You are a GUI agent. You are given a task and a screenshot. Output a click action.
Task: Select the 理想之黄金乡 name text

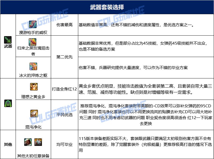[33, 97]
